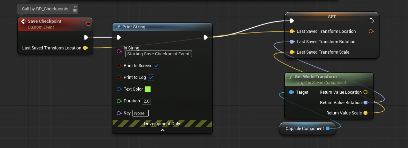
Task: Click Save Checkpoint's Last Saved Transform Location pin
Action: click(x=85, y=48)
